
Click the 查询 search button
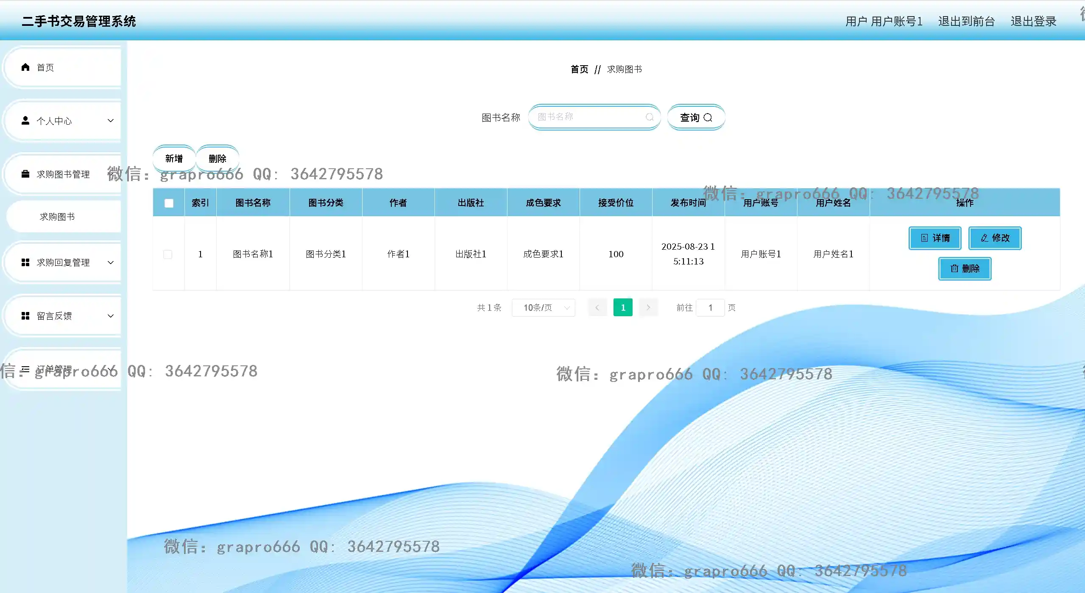click(x=696, y=117)
